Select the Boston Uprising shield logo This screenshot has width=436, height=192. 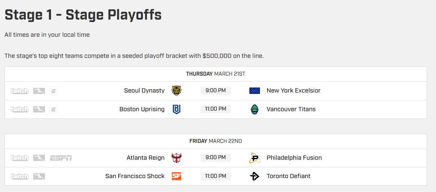pyautogui.click(x=176, y=109)
